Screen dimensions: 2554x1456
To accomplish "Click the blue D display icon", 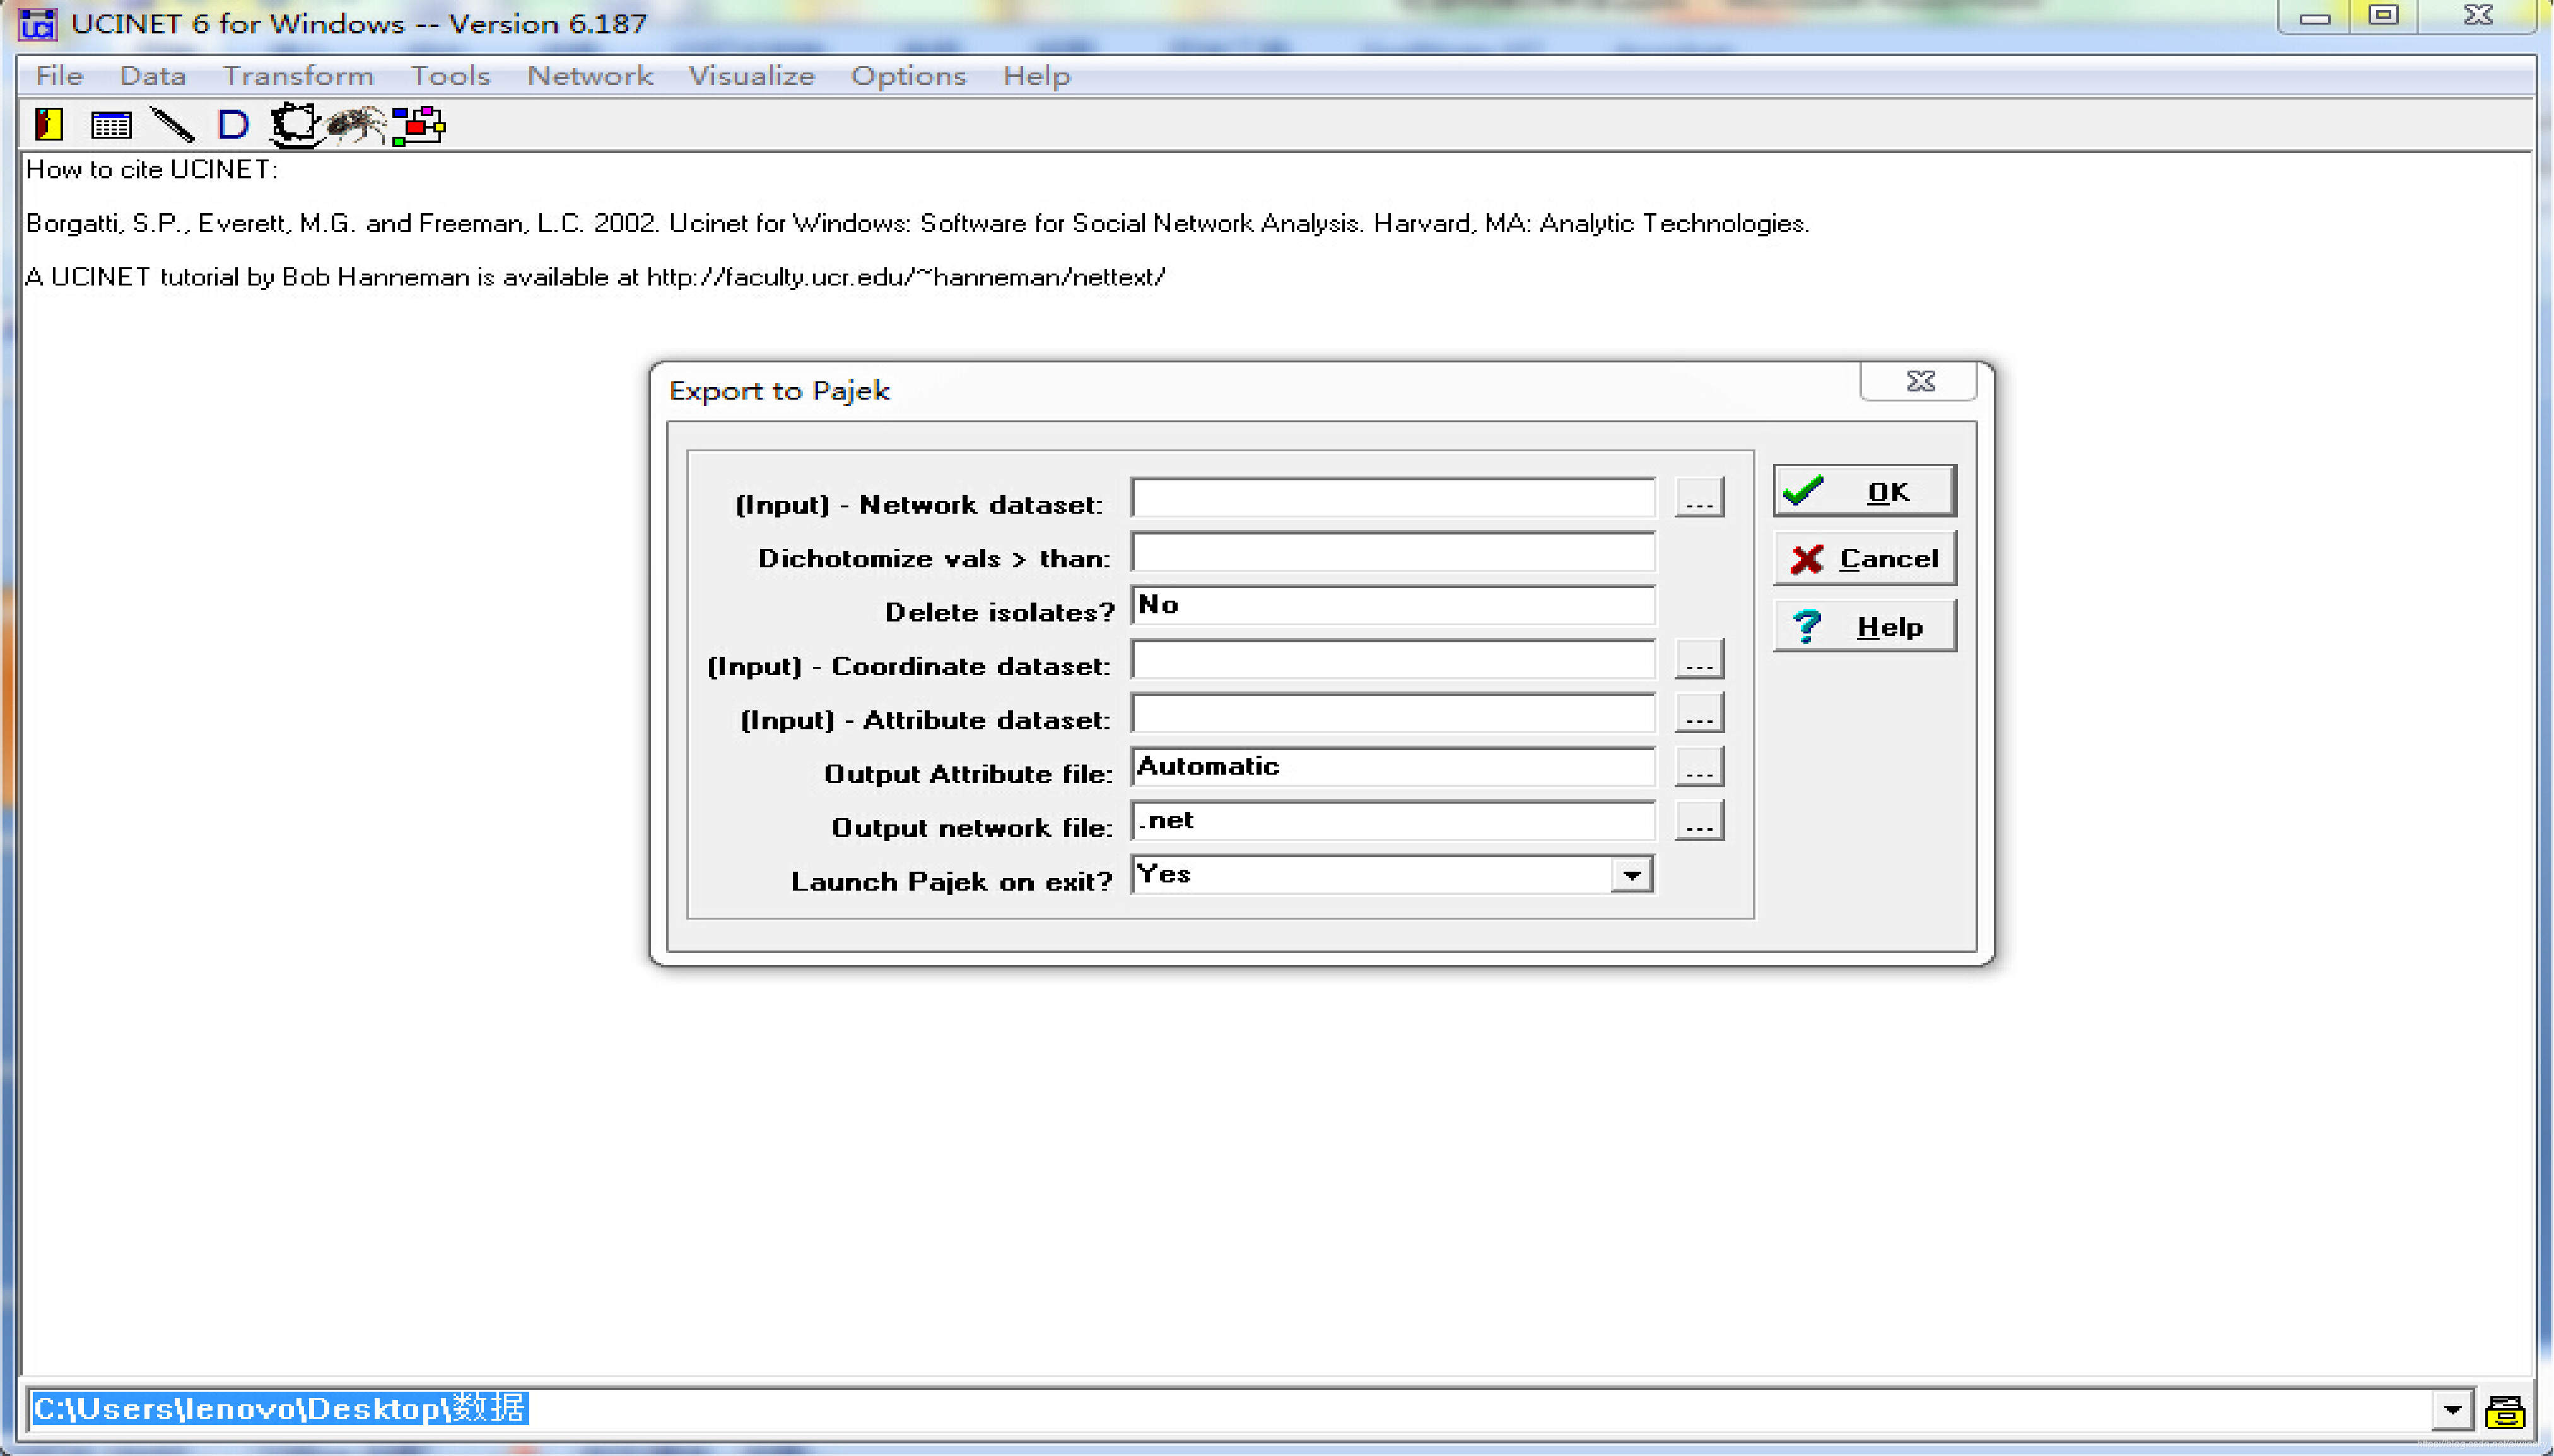I will coord(232,125).
